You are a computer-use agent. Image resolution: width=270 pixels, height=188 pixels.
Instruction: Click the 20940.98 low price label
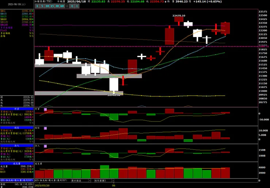[113, 95]
